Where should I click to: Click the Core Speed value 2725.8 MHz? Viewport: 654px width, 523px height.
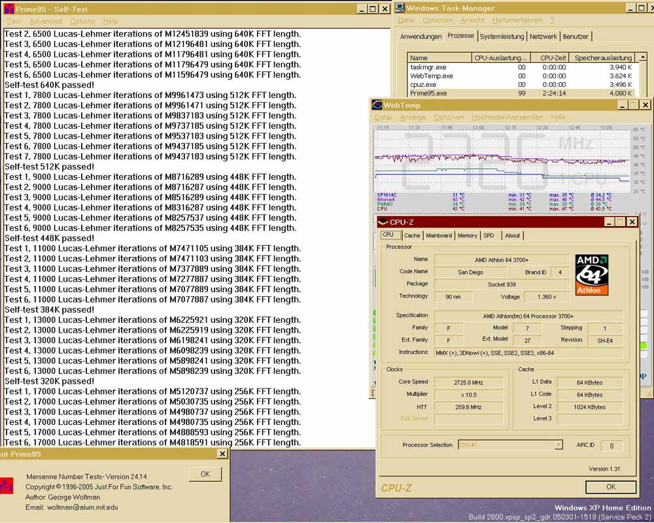coord(468,382)
